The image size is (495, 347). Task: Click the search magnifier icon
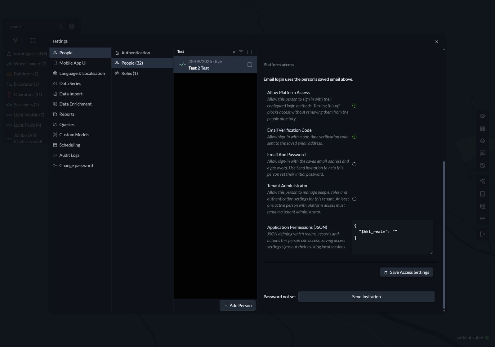pos(60,27)
